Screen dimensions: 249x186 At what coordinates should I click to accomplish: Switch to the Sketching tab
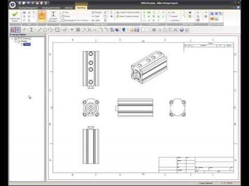tap(81, 8)
